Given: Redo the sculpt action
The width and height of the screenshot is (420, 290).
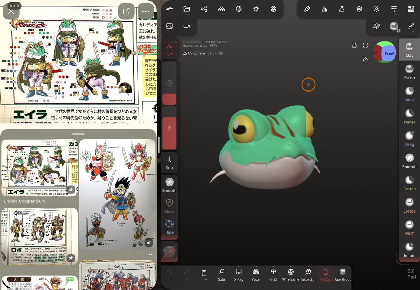Looking at the screenshot, I should pos(187,274).
